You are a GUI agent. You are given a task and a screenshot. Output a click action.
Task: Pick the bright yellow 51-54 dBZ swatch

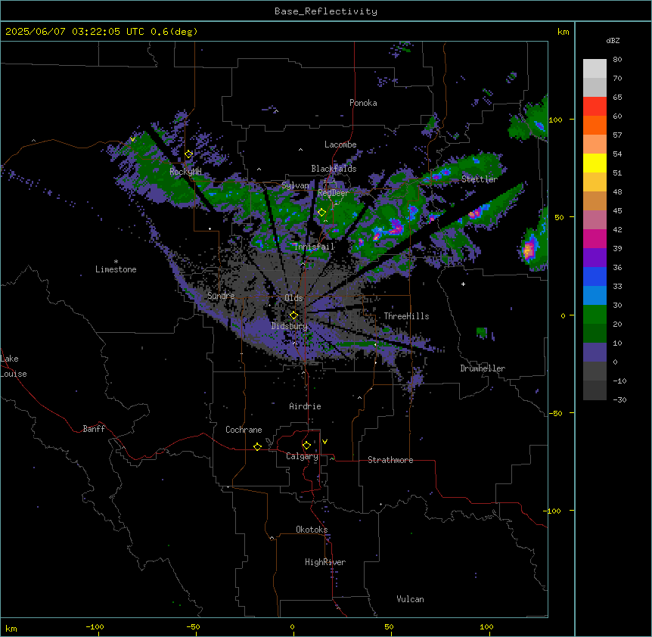point(595,163)
